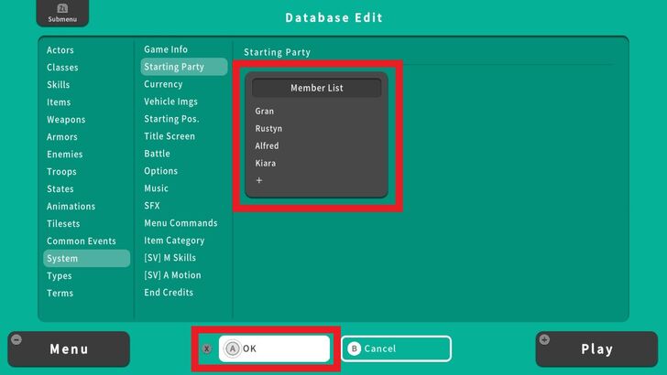This screenshot has height=375, width=667.
Task: Open the Actors database category
Action: tap(60, 50)
